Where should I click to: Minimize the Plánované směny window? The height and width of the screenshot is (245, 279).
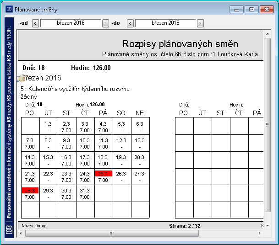click(236, 10)
